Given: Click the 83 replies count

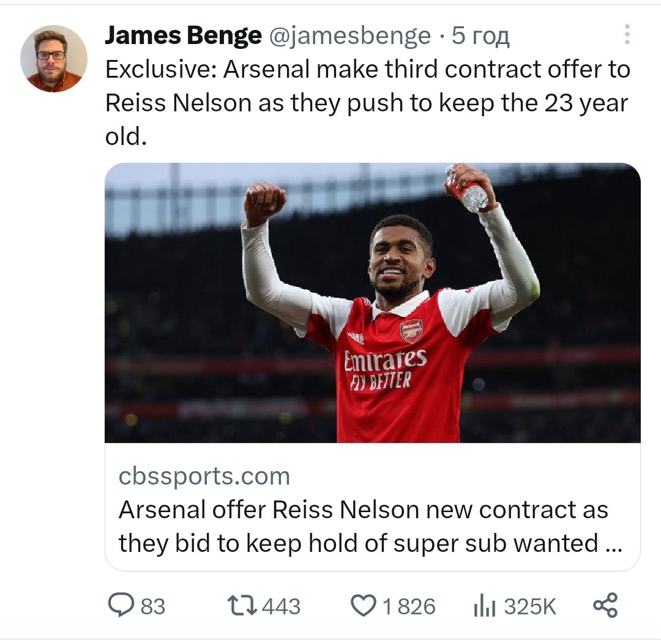Looking at the screenshot, I should (x=152, y=606).
